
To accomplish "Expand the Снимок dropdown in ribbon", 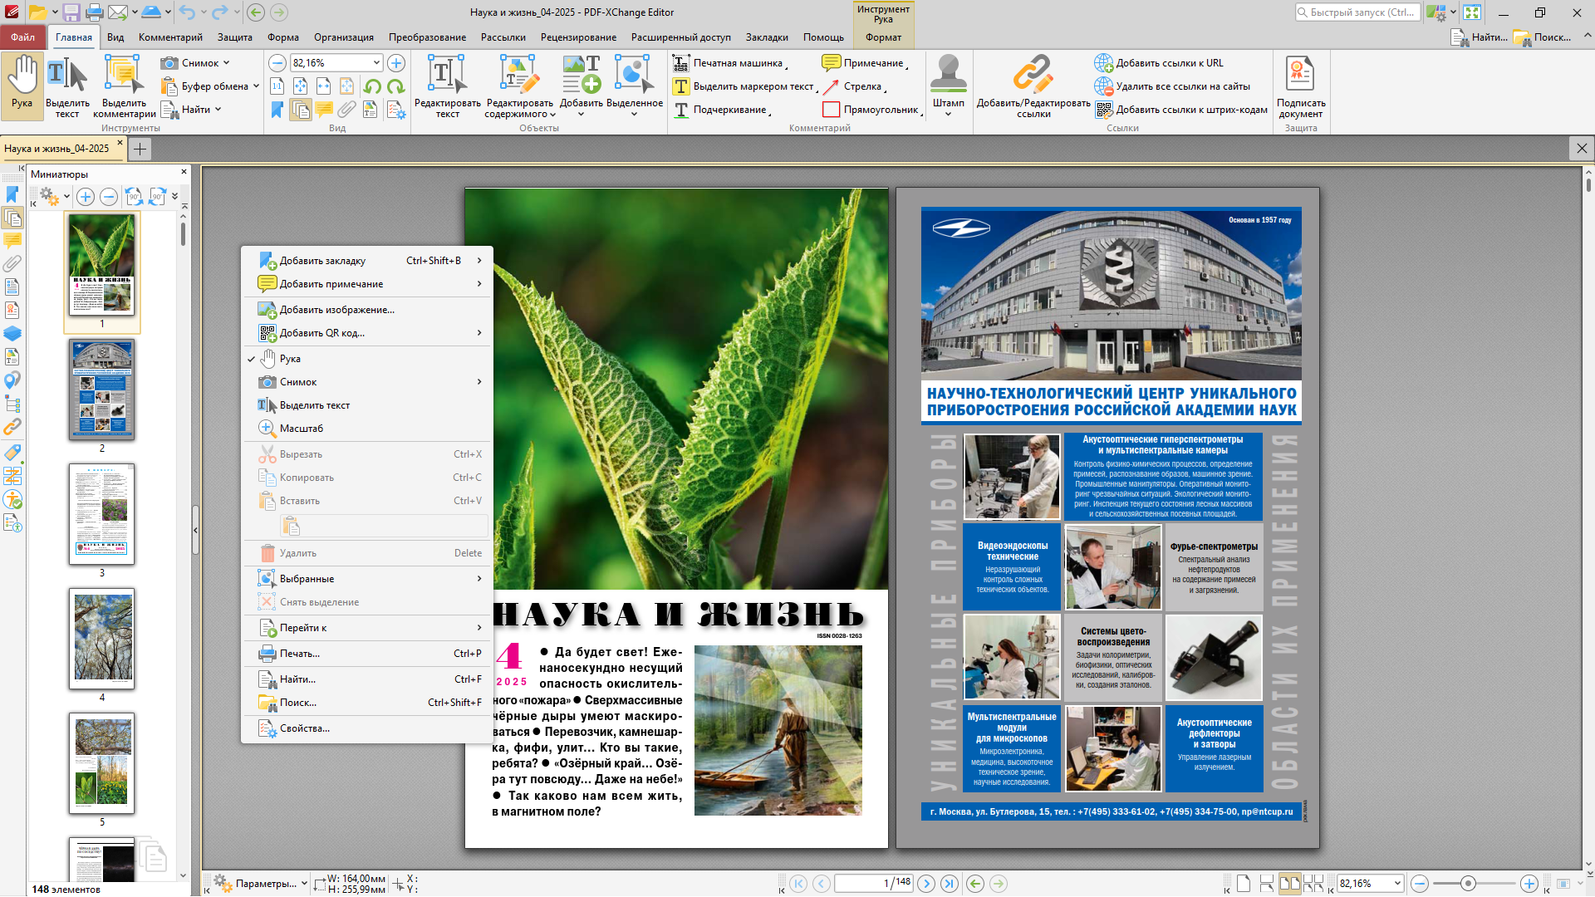I will [x=226, y=63].
